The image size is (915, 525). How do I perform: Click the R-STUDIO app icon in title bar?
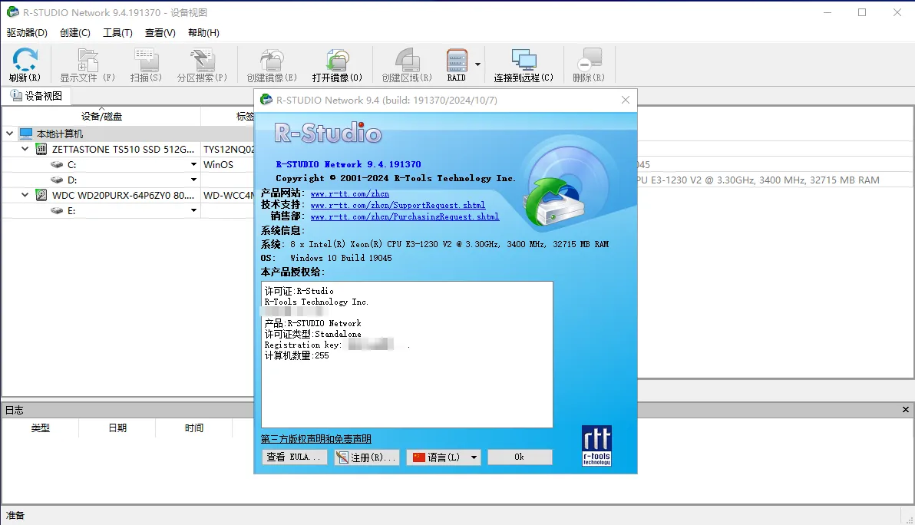[12, 12]
